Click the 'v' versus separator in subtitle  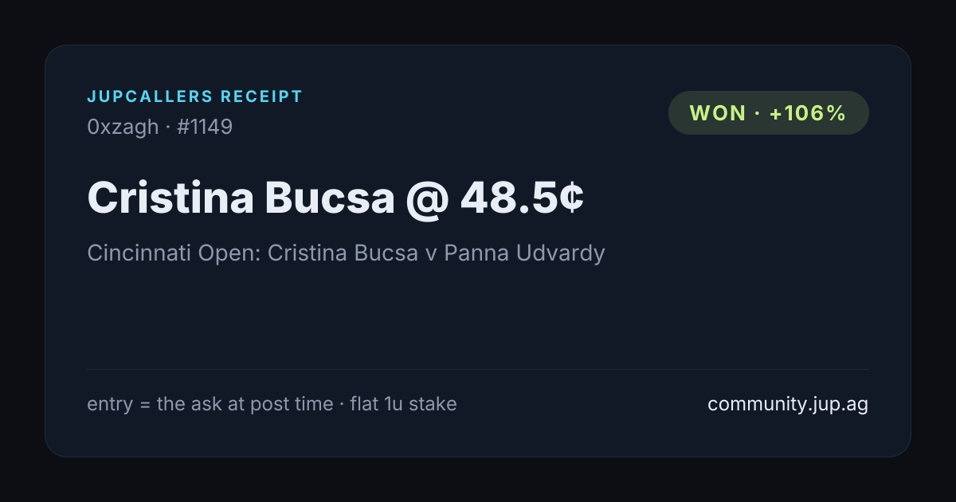(431, 255)
